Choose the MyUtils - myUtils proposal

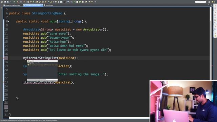(x=42, y=63)
